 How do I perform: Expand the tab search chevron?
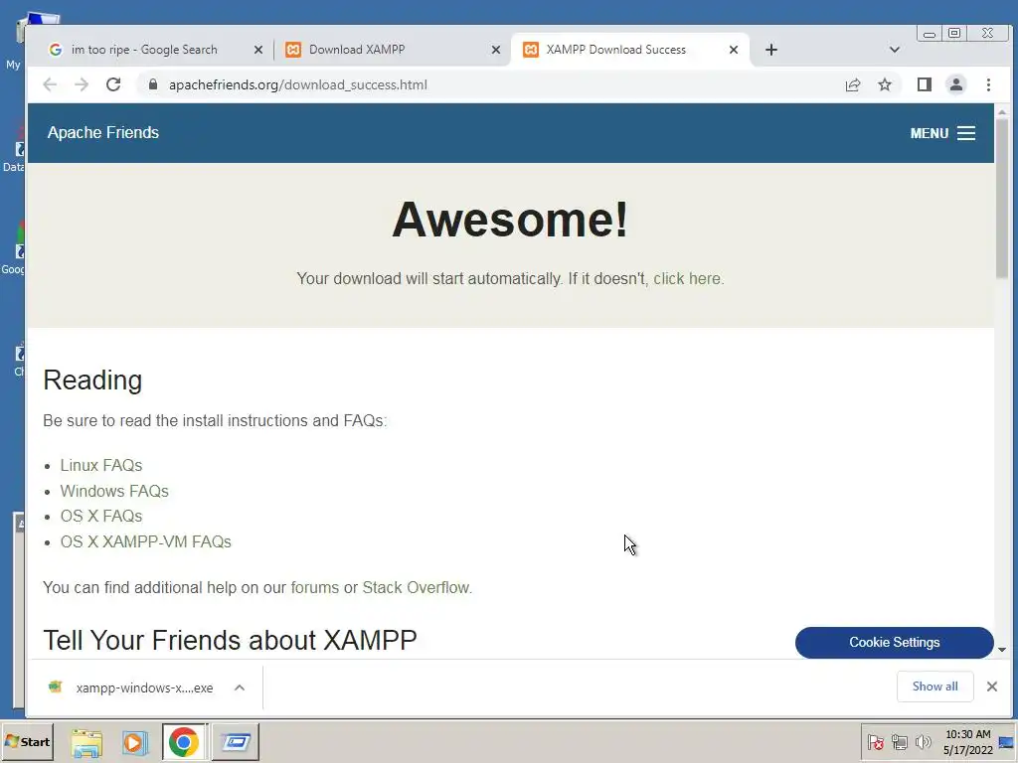[x=894, y=50]
